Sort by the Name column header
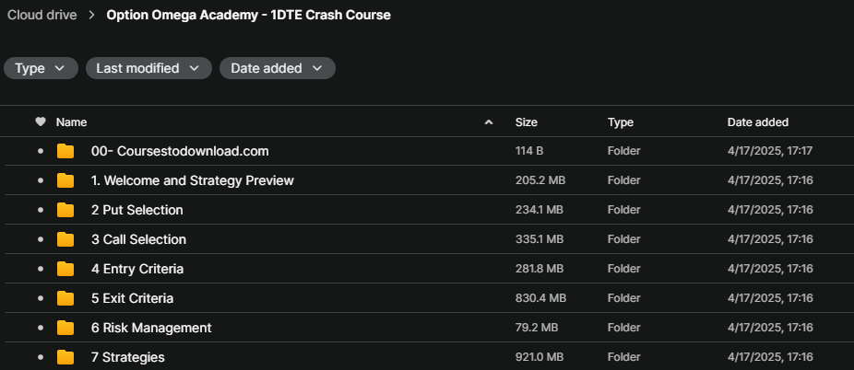 click(x=71, y=122)
